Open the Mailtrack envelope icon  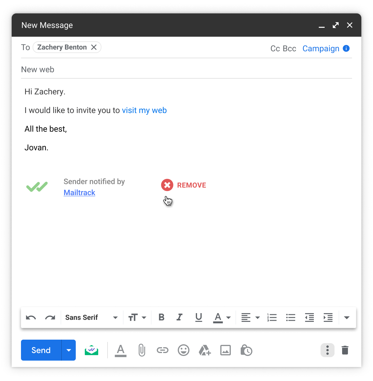92,350
